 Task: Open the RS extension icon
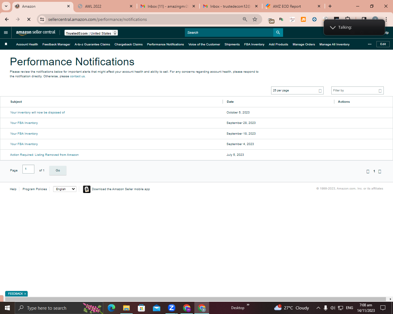pos(281,19)
